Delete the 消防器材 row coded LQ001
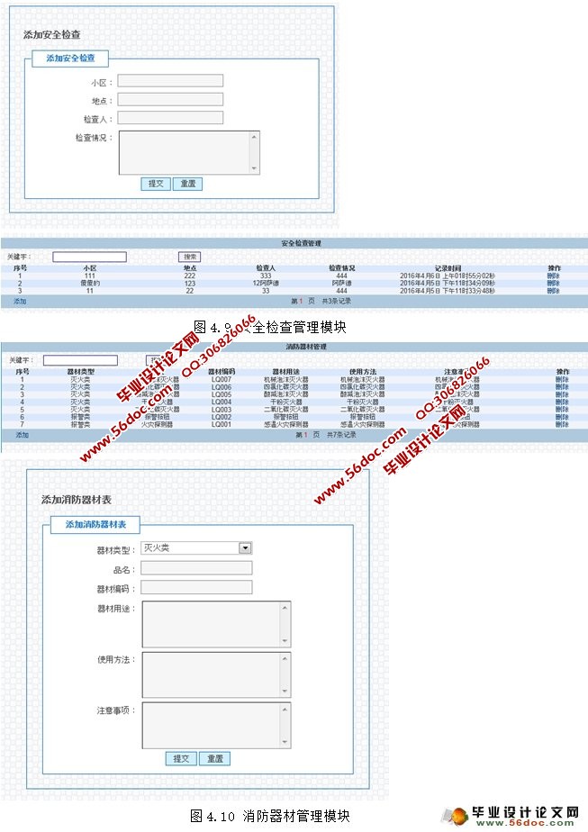The image size is (588, 832). [563, 424]
